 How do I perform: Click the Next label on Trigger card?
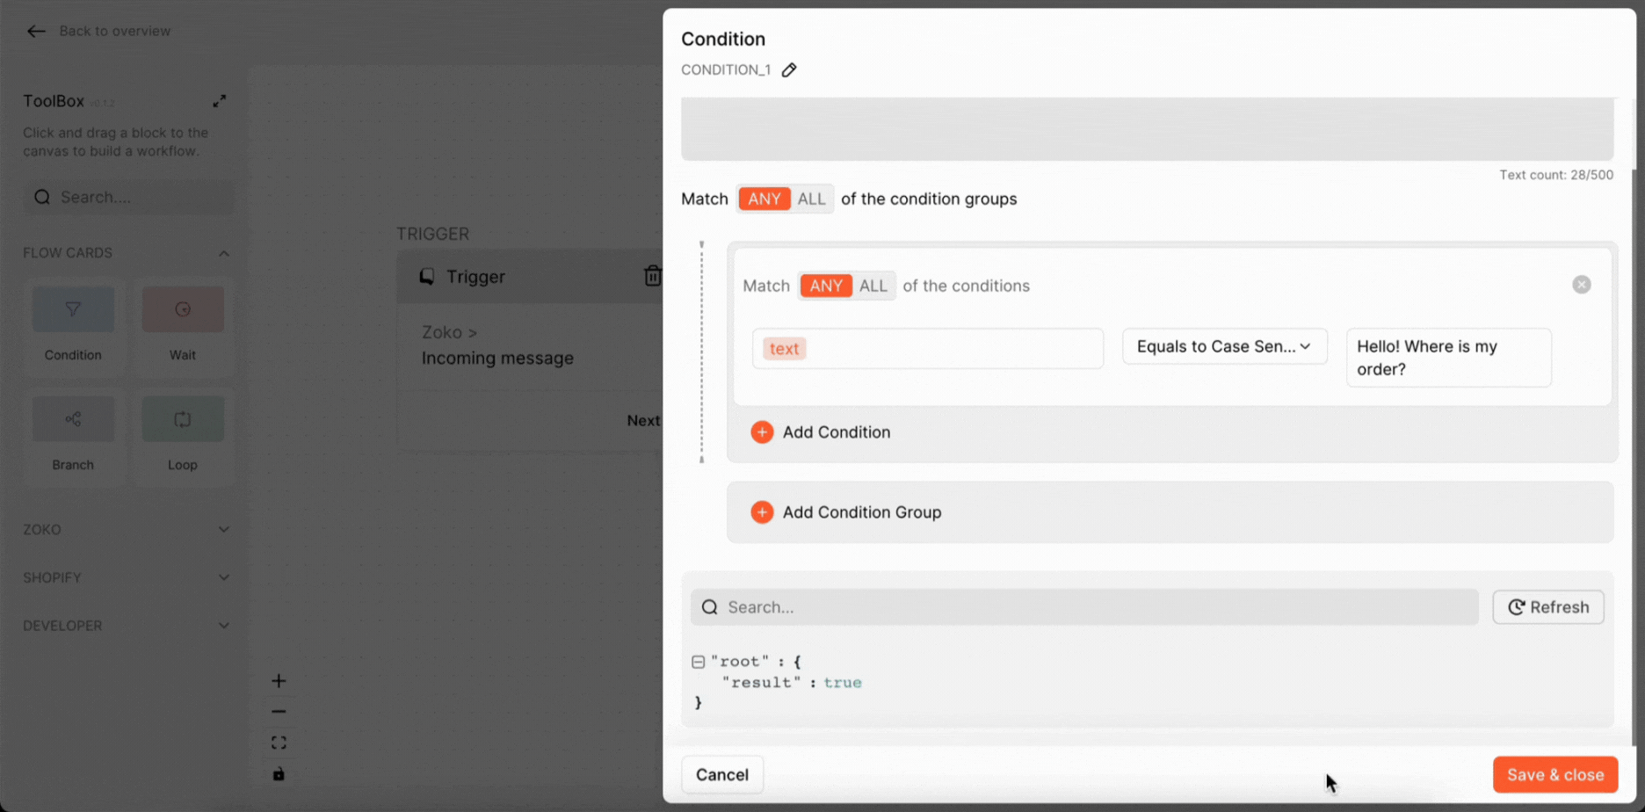click(643, 421)
